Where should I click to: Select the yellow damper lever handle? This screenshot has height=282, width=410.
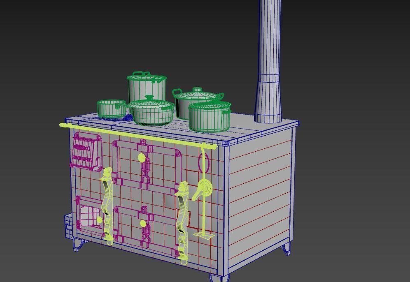(x=201, y=189)
